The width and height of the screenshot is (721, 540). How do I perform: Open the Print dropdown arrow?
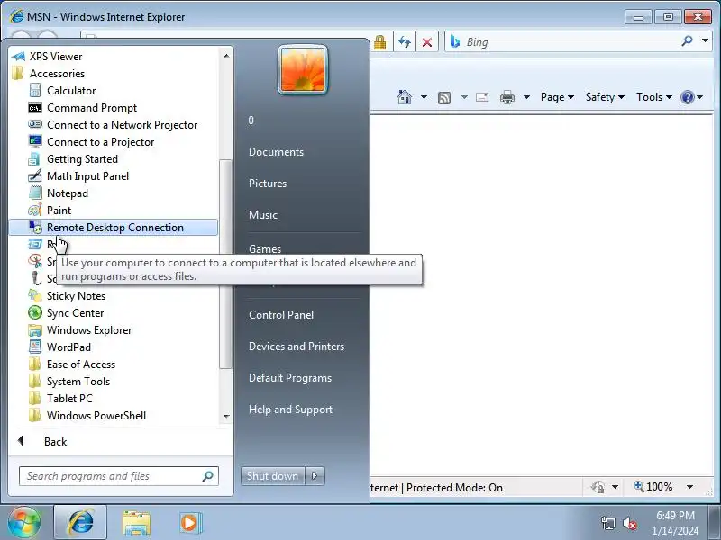(x=526, y=97)
